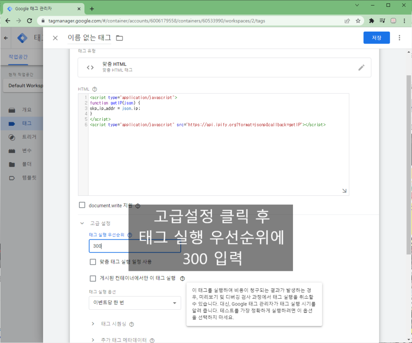This screenshot has height=343, width=412.
Task: Open the three-dot menu beside 저장
Action: [x=399, y=38]
